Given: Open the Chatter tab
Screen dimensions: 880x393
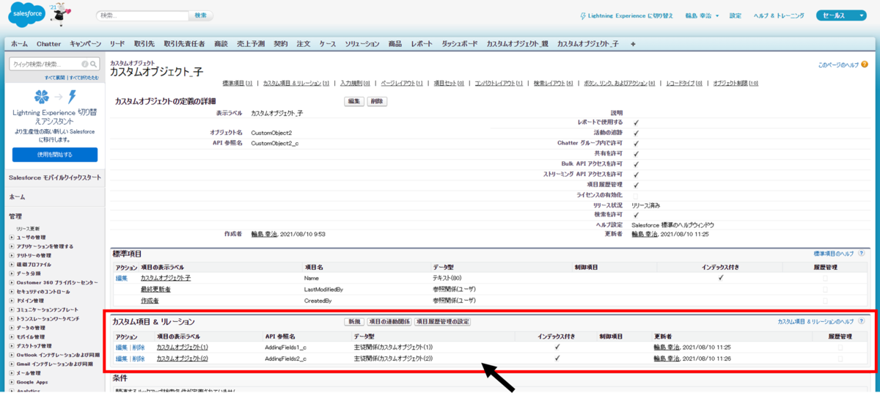Looking at the screenshot, I should pos(48,44).
